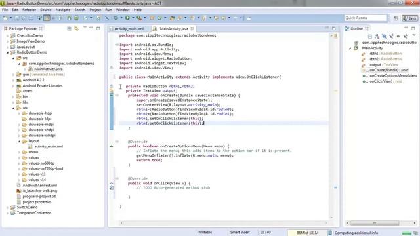Open the Window menu
Viewport: 420px width, 236px height.
(123, 10)
